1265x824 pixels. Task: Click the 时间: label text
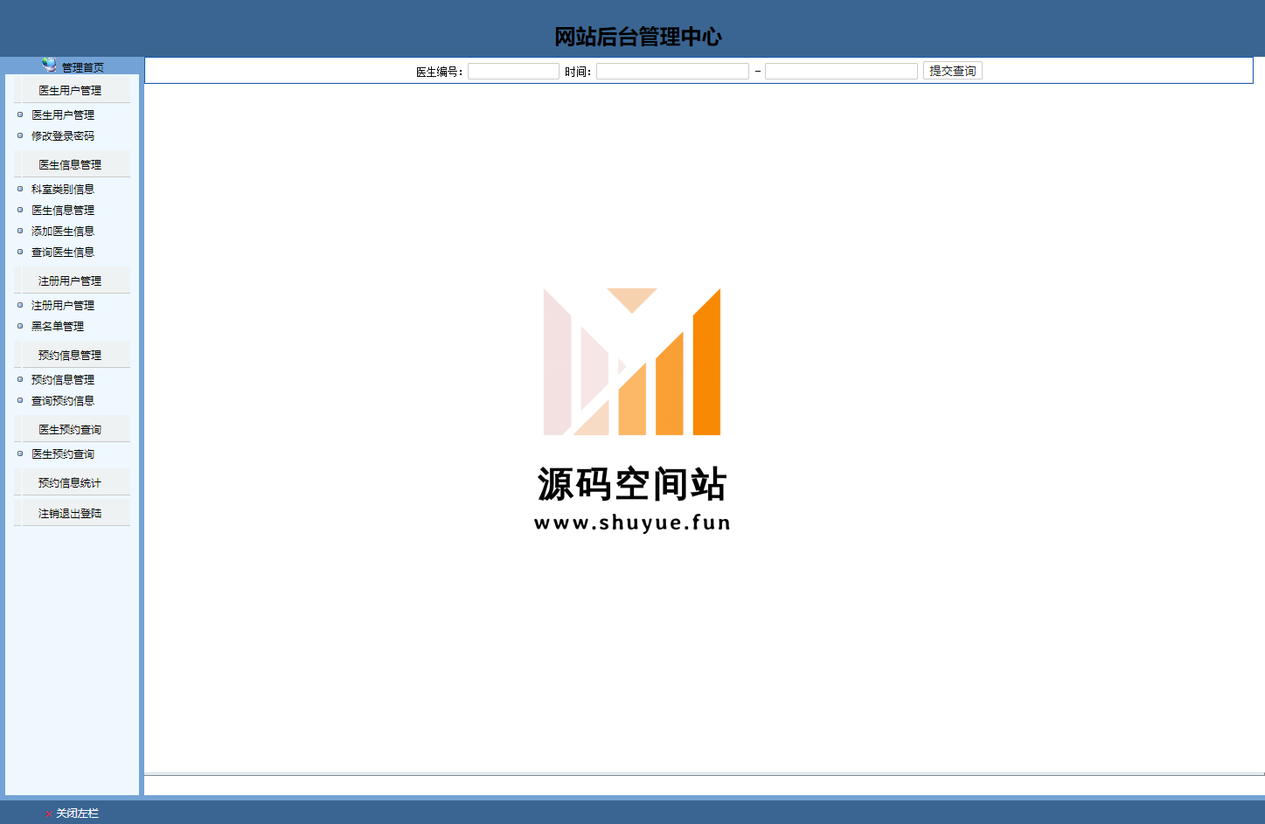tap(578, 72)
